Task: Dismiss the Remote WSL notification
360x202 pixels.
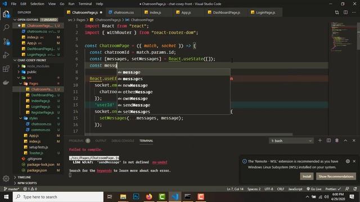Action: point(354,161)
